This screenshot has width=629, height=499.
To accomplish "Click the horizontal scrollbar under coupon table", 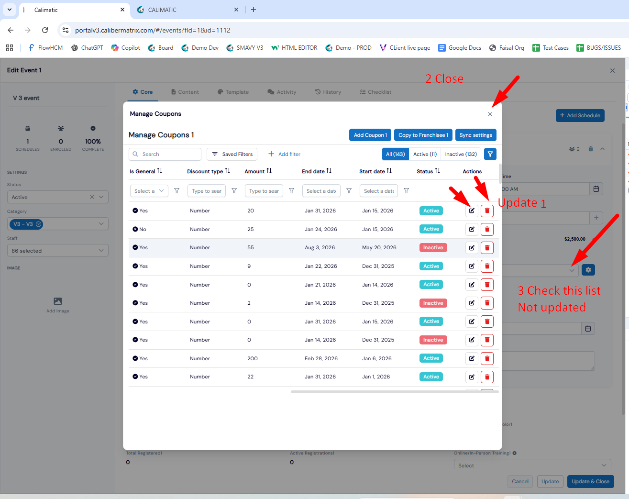I will 395,392.
